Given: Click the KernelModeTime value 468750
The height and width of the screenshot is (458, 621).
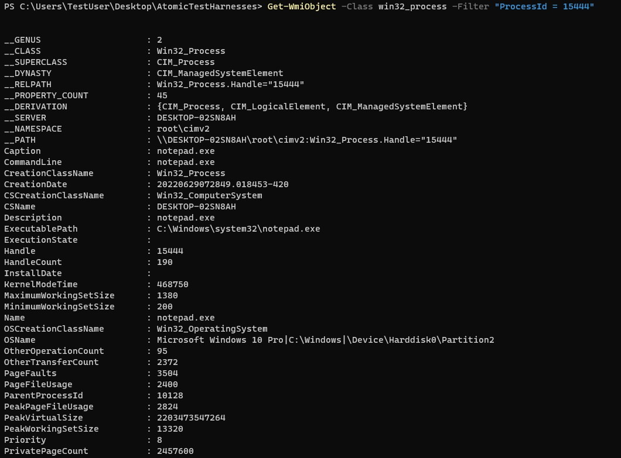Looking at the screenshot, I should pos(172,284).
